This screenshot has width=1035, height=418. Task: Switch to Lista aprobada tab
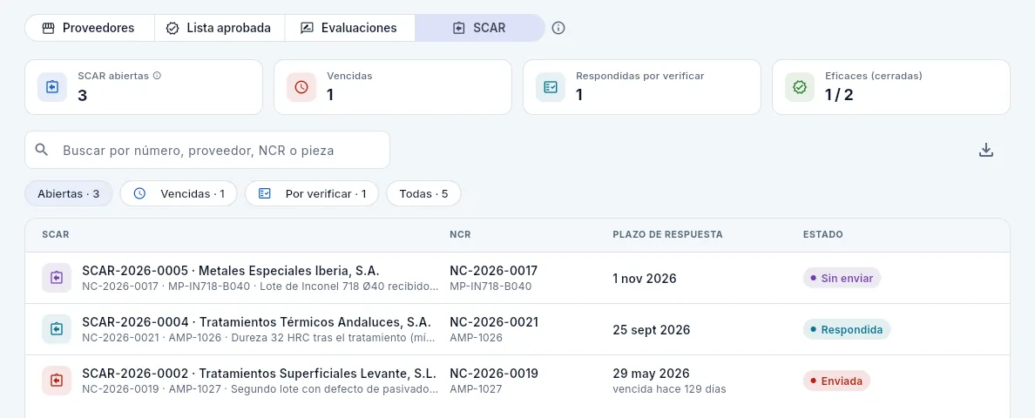coord(220,29)
